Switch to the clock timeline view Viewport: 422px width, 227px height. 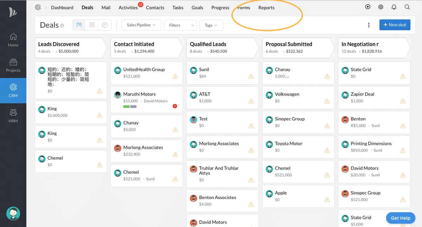click(x=105, y=25)
